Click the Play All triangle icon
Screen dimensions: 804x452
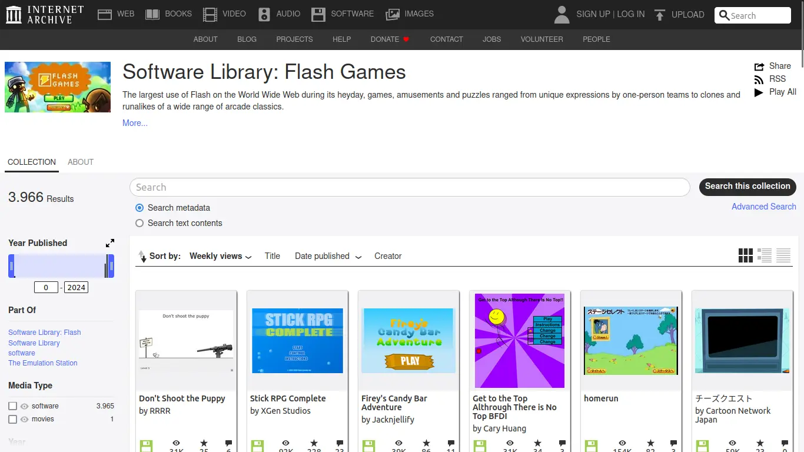coord(759,92)
